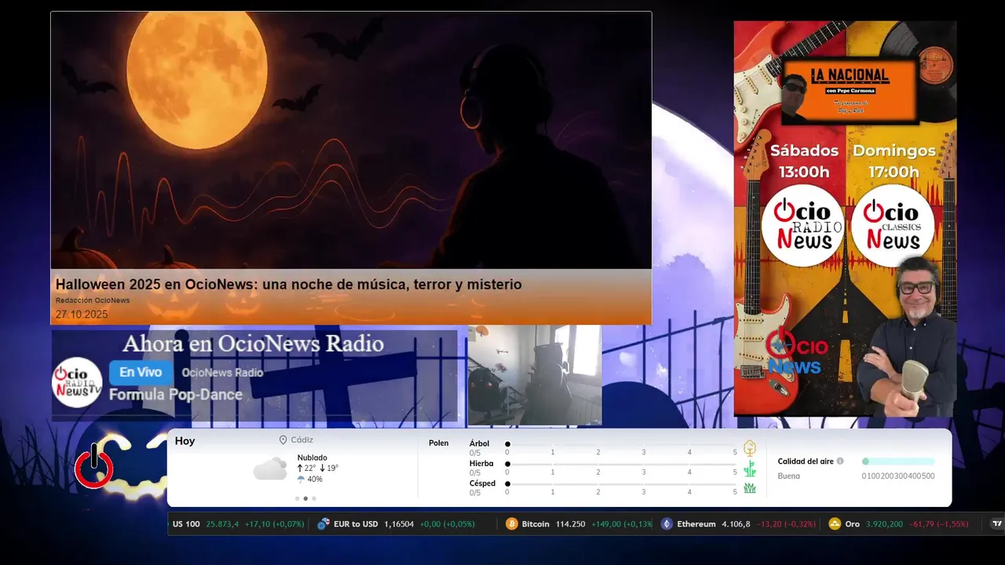Click the live studio webcam thumbnail
This screenshot has width=1005, height=565.
click(535, 375)
